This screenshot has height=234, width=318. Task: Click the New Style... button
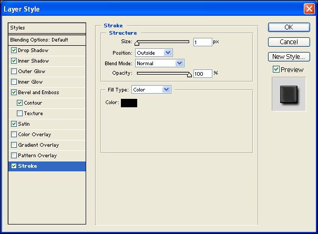pyautogui.click(x=289, y=57)
